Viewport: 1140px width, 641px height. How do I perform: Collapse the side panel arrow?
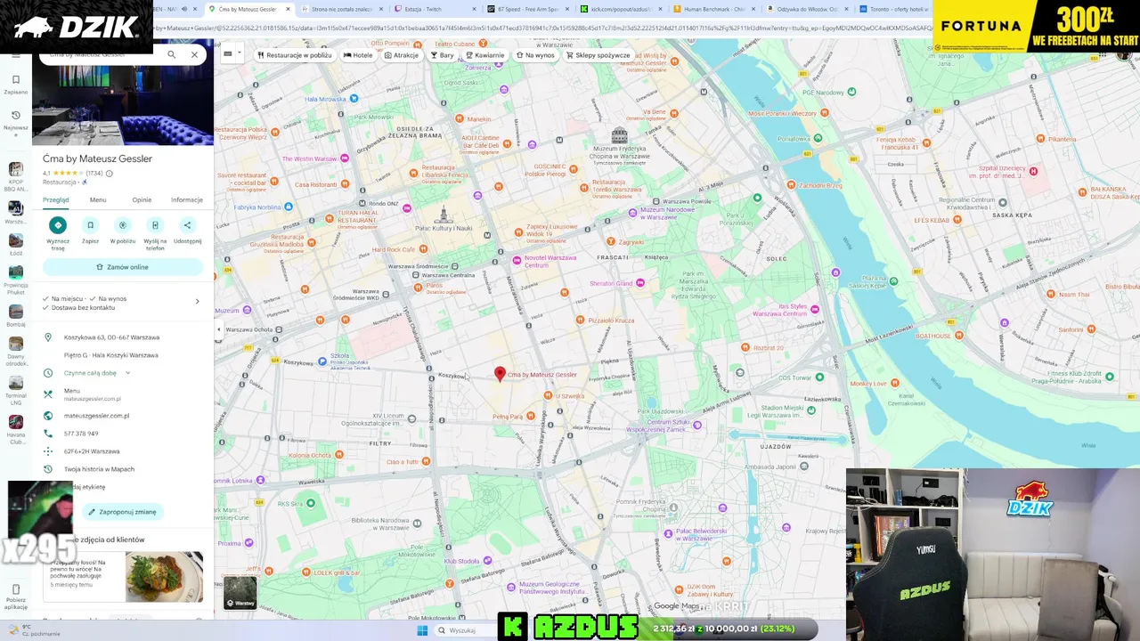coord(218,329)
